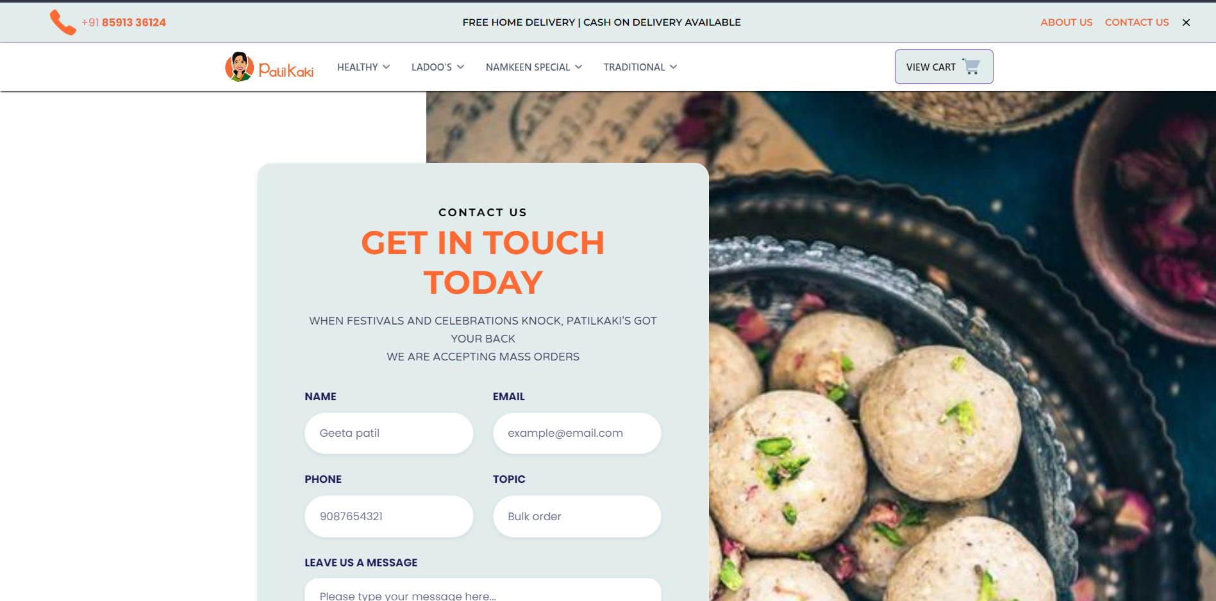1216x601 pixels.
Task: Open the NAMKEEN SPECIAL menu item
Action: pyautogui.click(x=528, y=67)
